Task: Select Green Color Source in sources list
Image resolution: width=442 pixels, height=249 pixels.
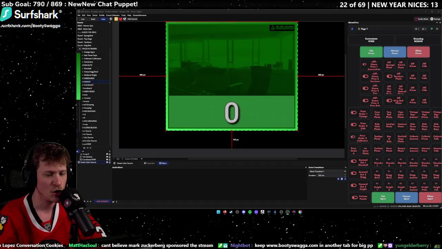Action: click(88, 162)
